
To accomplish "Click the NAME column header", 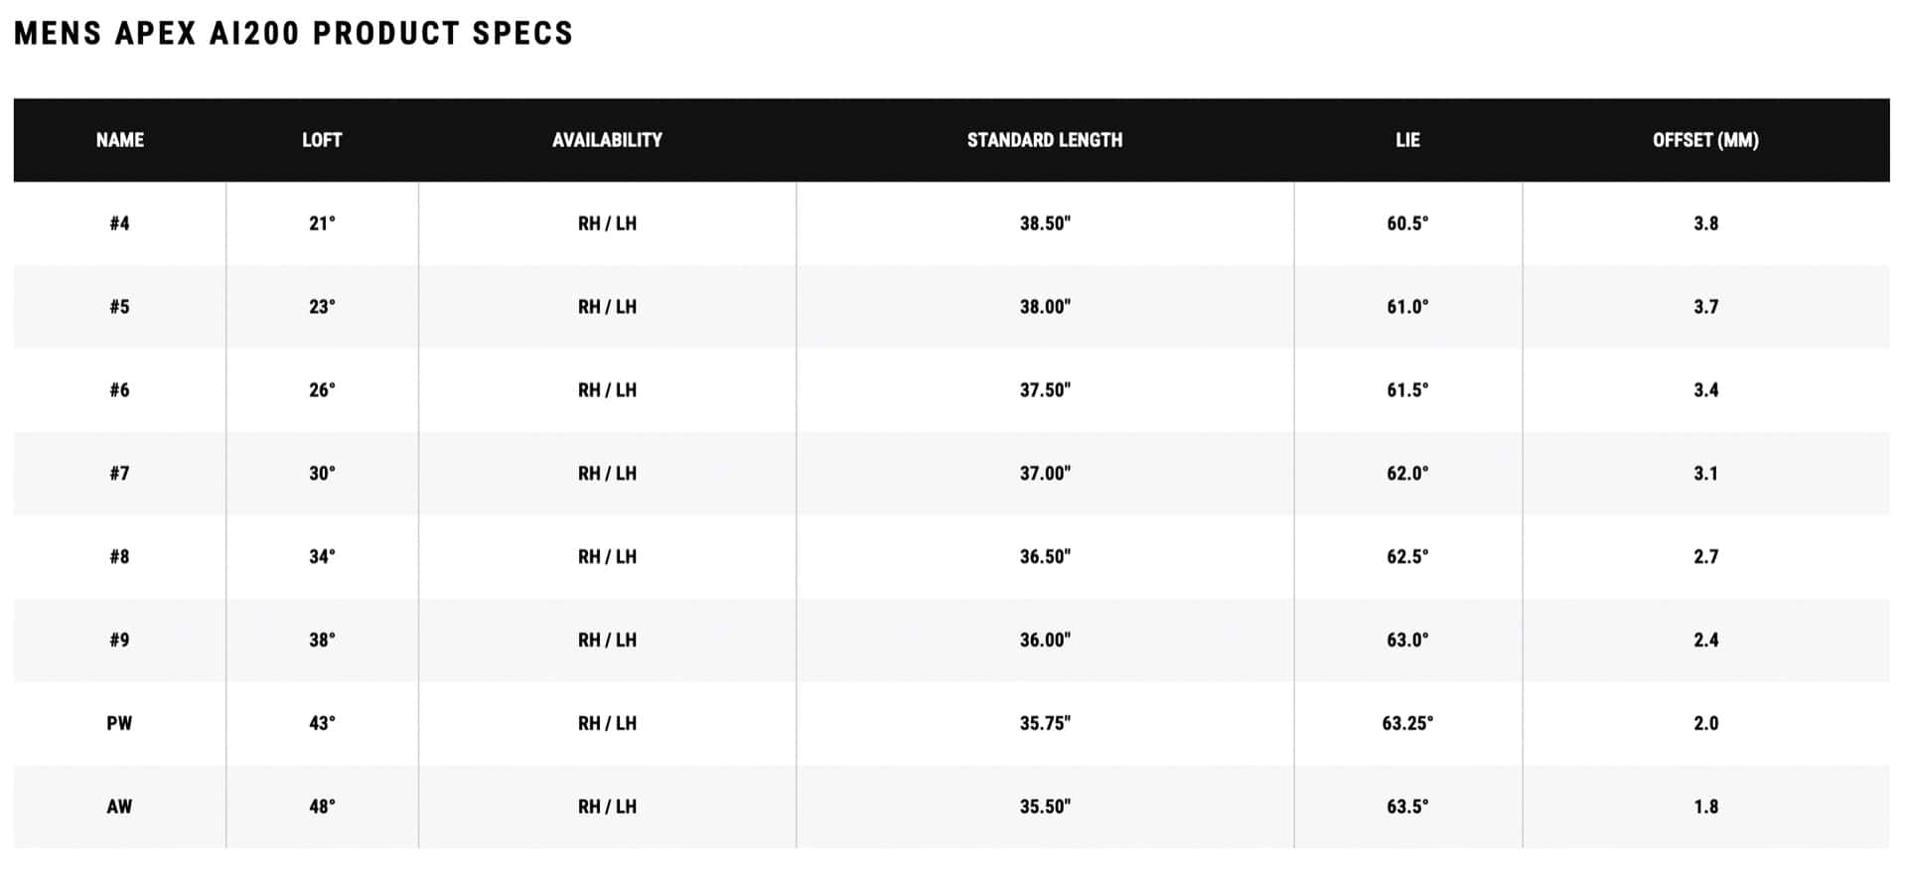I will coord(119,140).
